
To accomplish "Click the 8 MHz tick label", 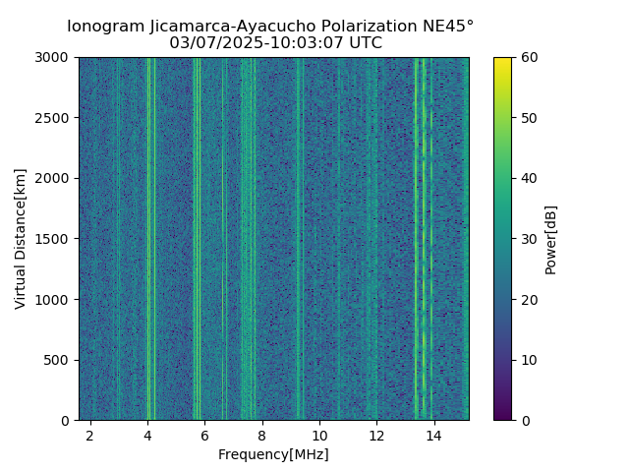I will tap(262, 436).
